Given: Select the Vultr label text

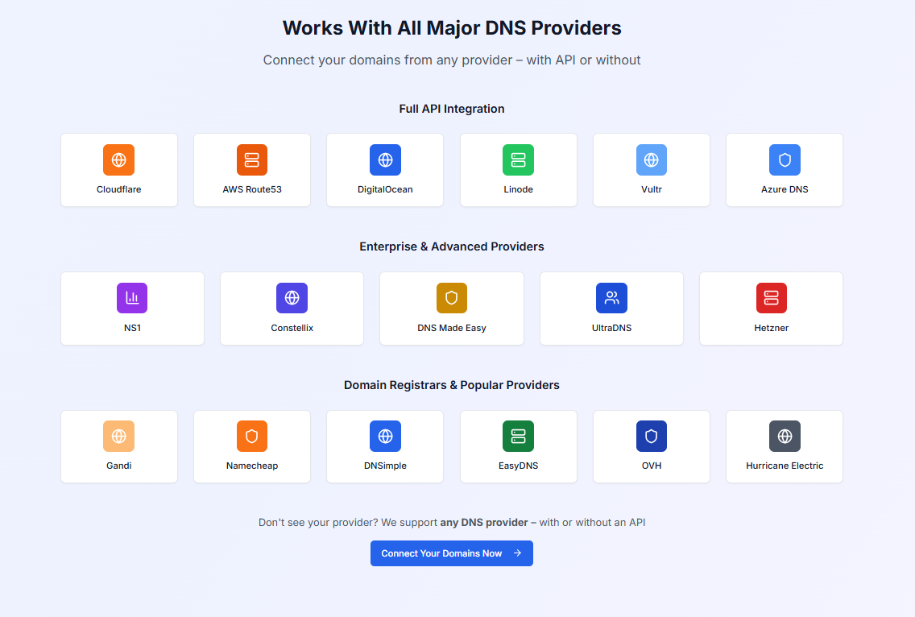Looking at the screenshot, I should [x=652, y=189].
